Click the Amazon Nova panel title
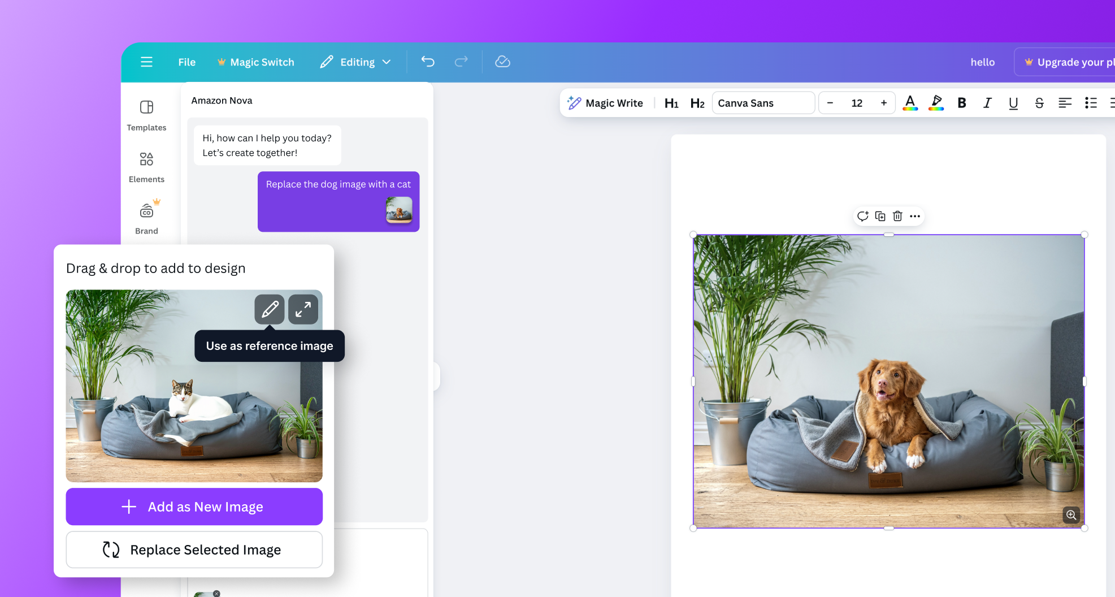Viewport: 1115px width, 597px height. tap(222, 101)
